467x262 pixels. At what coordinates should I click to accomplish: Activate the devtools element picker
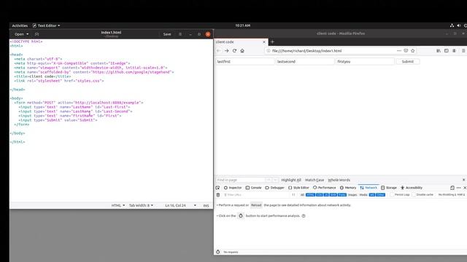[x=217, y=188]
